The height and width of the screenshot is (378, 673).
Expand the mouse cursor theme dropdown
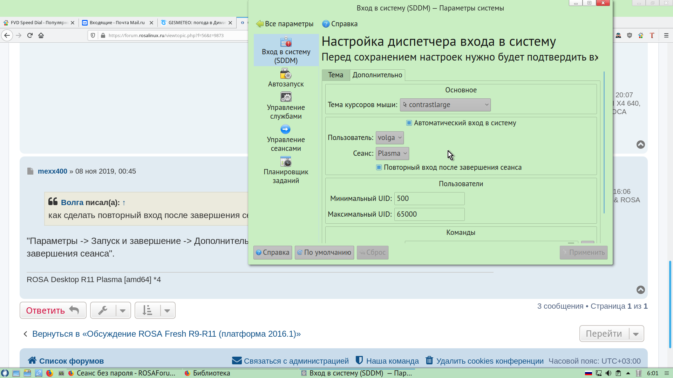(x=445, y=105)
